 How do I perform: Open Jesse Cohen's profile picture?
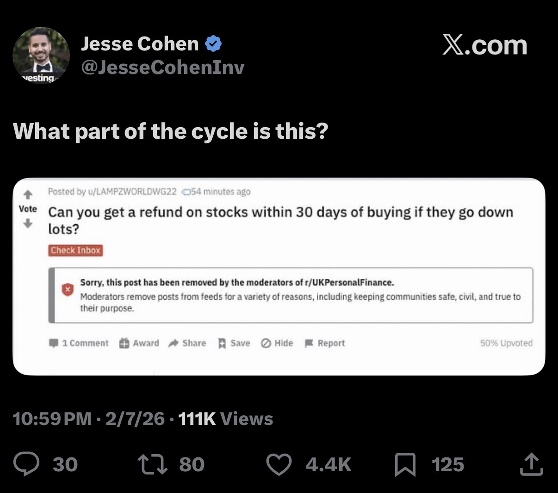click(41, 55)
